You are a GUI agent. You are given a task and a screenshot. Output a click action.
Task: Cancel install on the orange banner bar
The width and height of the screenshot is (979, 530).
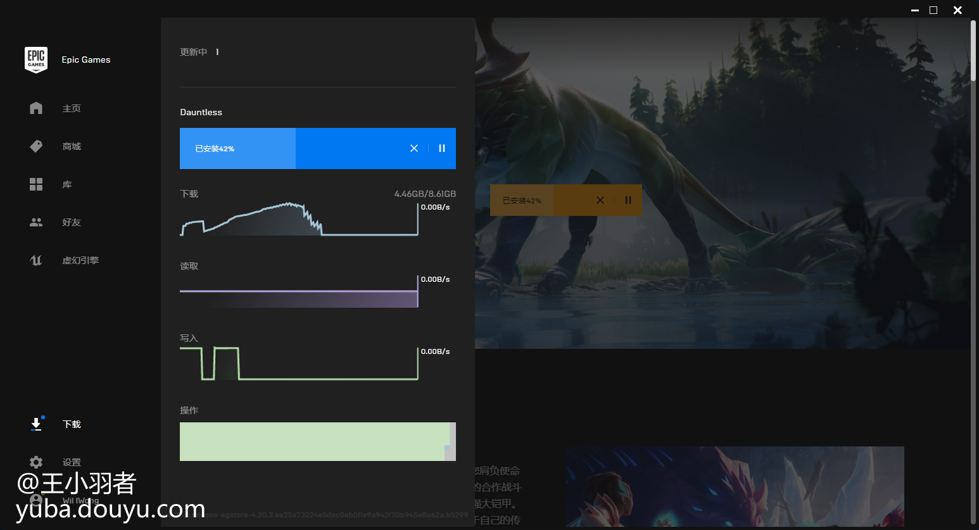tap(600, 200)
